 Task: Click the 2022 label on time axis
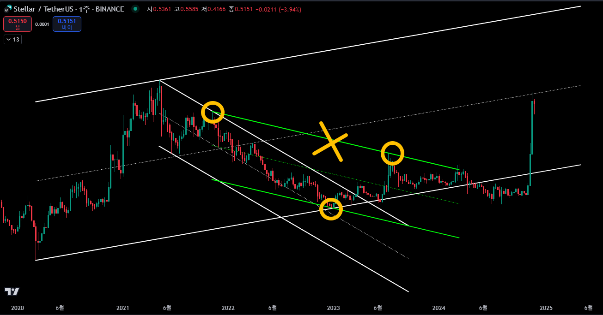coord(228,308)
